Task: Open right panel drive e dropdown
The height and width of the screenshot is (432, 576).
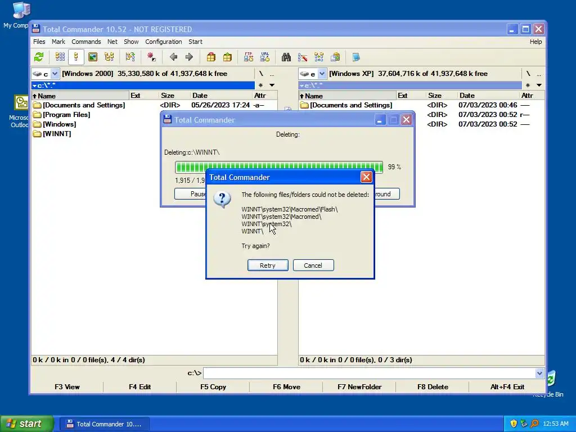Action: point(322,74)
